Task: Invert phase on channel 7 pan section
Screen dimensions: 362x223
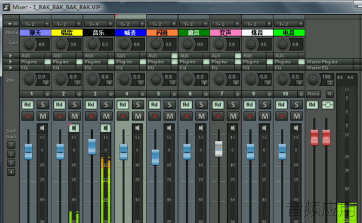Action: [x=236, y=83]
